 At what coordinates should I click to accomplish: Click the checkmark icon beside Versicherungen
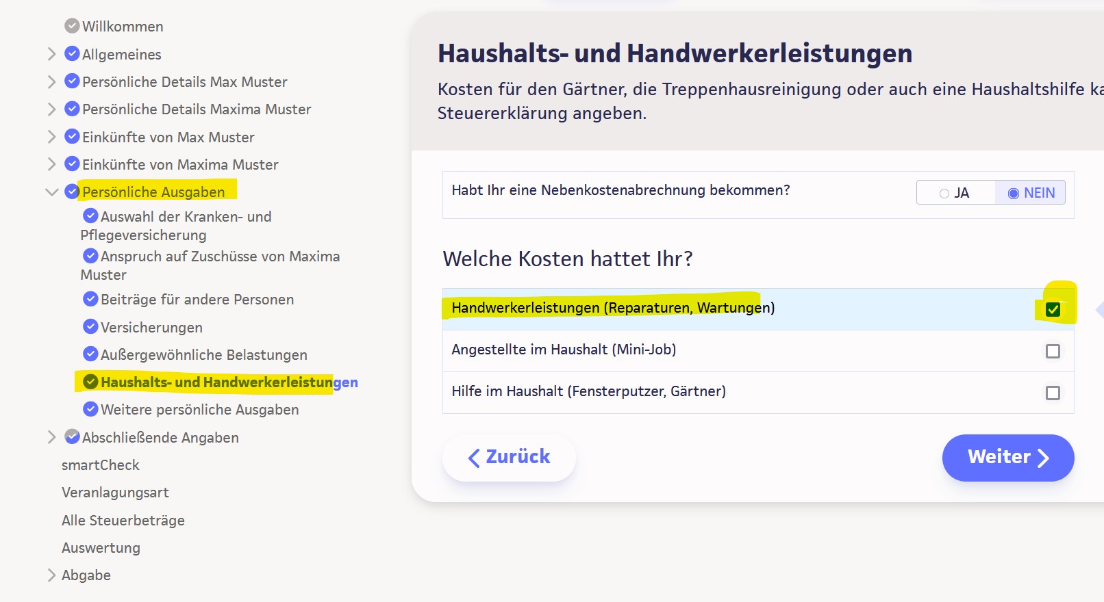90,327
